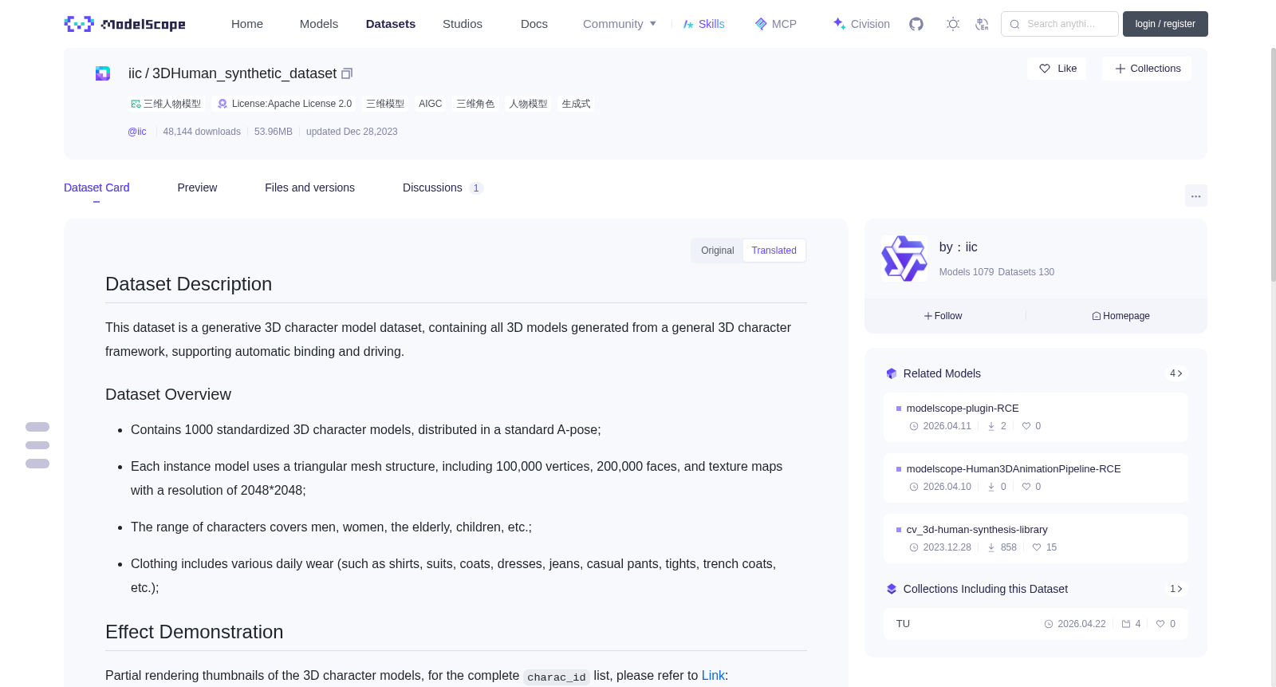Open the Models navigation item

tap(319, 24)
